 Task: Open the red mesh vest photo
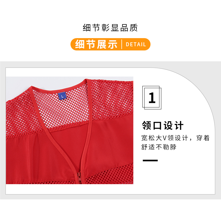click(x=70, y=130)
